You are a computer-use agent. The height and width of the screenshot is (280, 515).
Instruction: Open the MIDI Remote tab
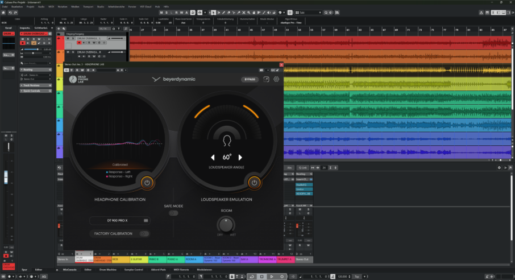181,270
